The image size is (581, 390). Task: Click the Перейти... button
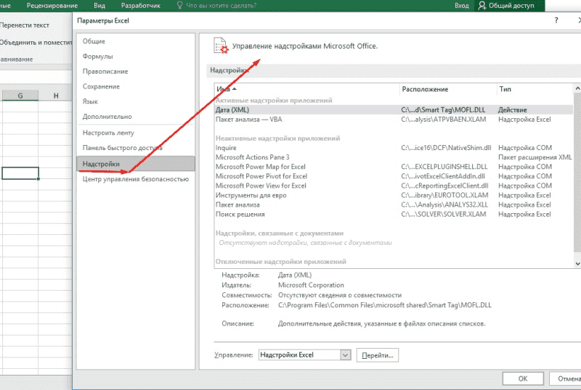click(378, 355)
